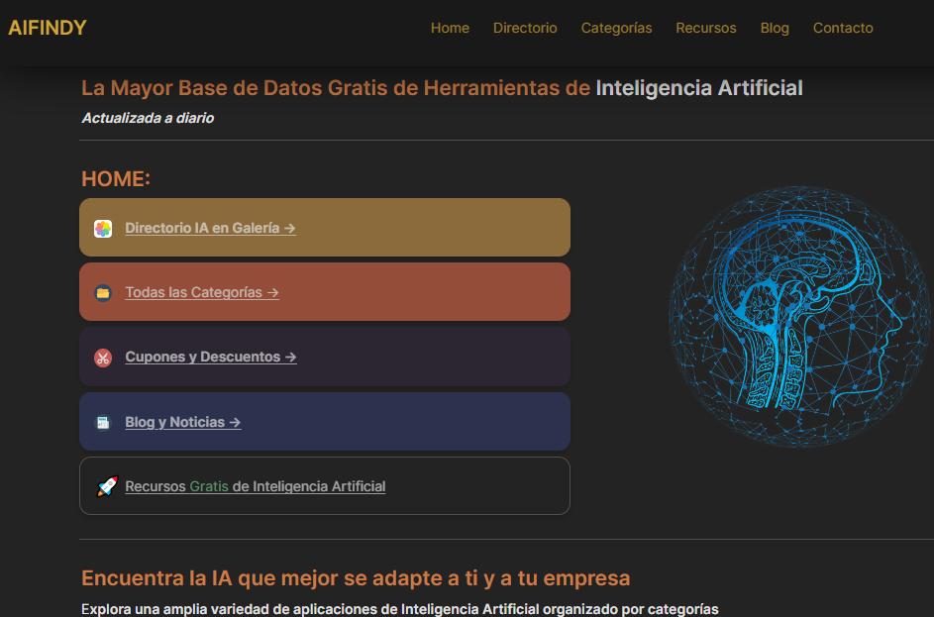Open Directorio IA en Galería link
934x617 pixels.
pyautogui.click(x=210, y=228)
